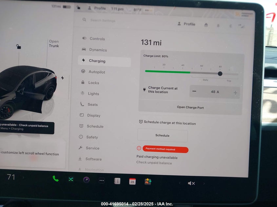Open the Profile dropdown in settings header
277x207 pixels.
186,24
